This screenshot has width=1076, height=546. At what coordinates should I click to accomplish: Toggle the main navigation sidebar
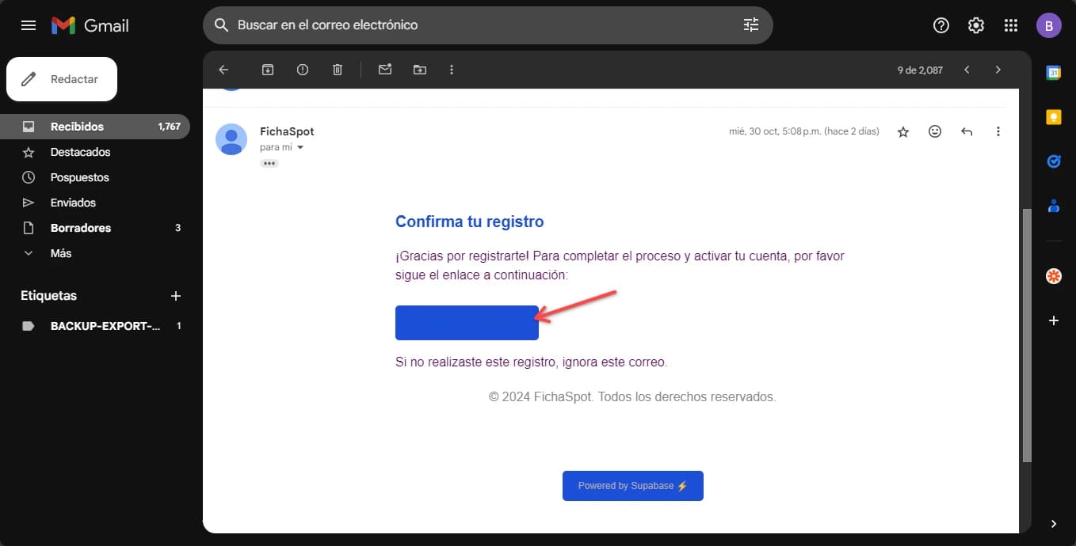tap(29, 25)
